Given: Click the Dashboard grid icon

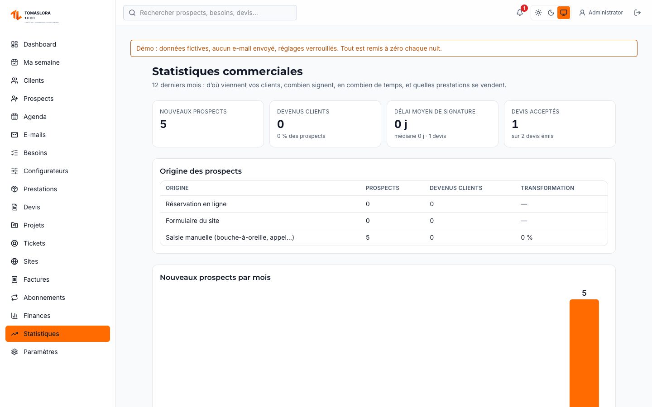Looking at the screenshot, I should point(14,44).
